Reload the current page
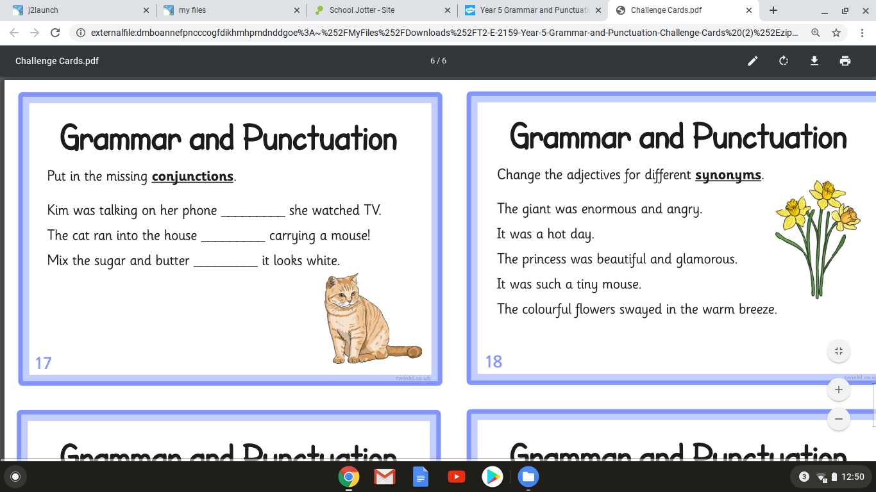 pos(55,33)
